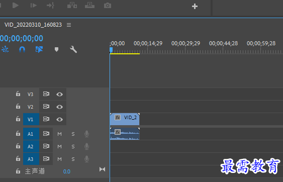Step forward one frame
Screen dimensions: 283x182
[33, 6]
